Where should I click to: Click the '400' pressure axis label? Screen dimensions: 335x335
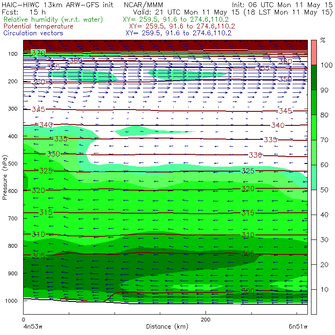(13, 136)
